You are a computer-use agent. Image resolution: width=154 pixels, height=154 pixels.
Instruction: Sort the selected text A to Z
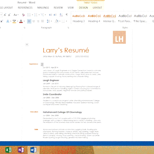click(61, 15)
